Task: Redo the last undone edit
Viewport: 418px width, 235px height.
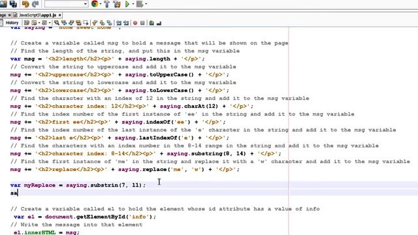Action: (x=35, y=4)
